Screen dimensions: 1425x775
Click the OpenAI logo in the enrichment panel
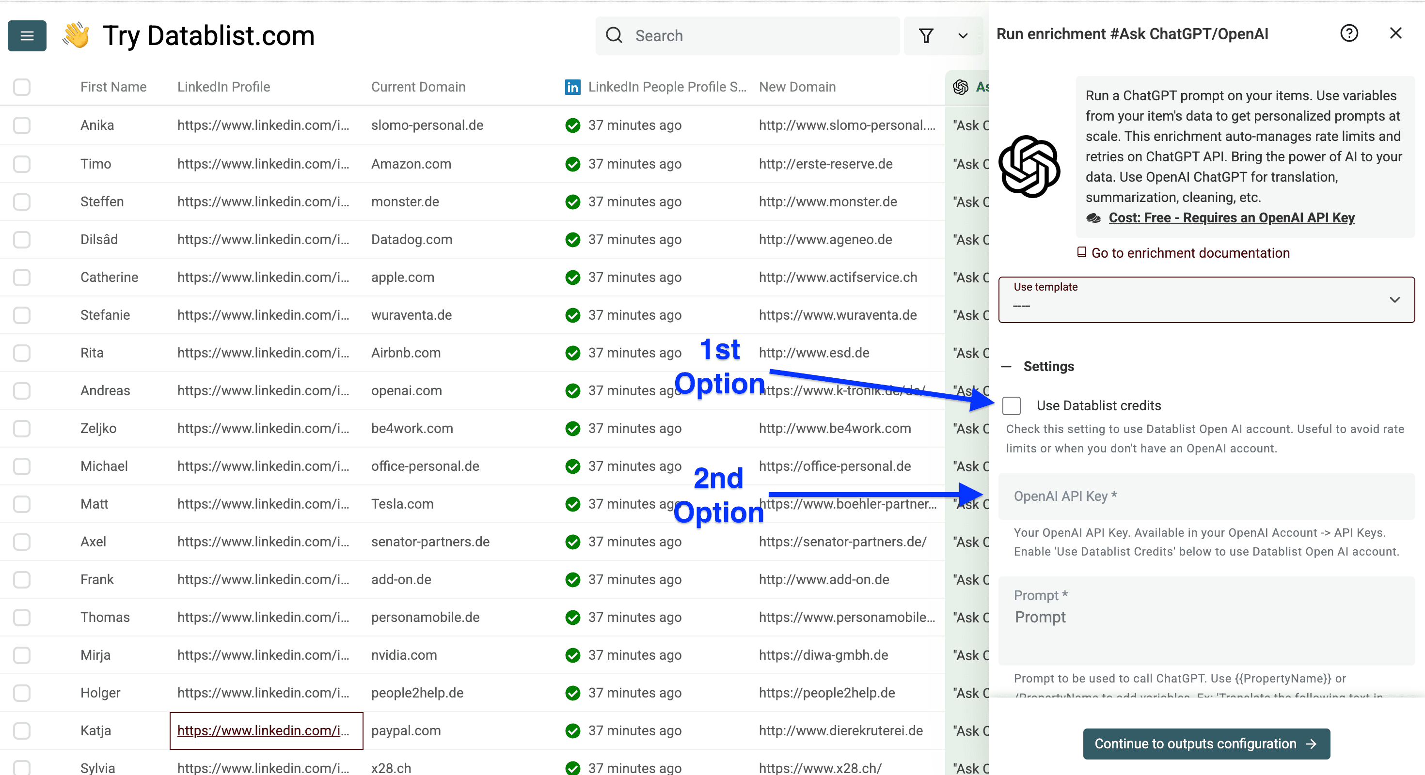(x=1030, y=168)
